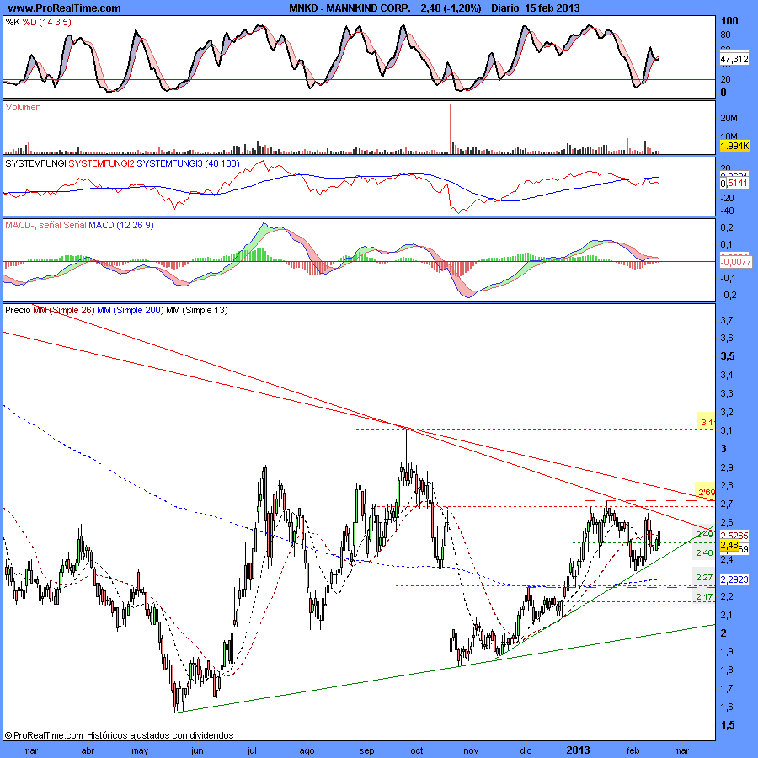The width and height of the screenshot is (758, 758).
Task: Click the 2'40 support tag
Action: 704,553
